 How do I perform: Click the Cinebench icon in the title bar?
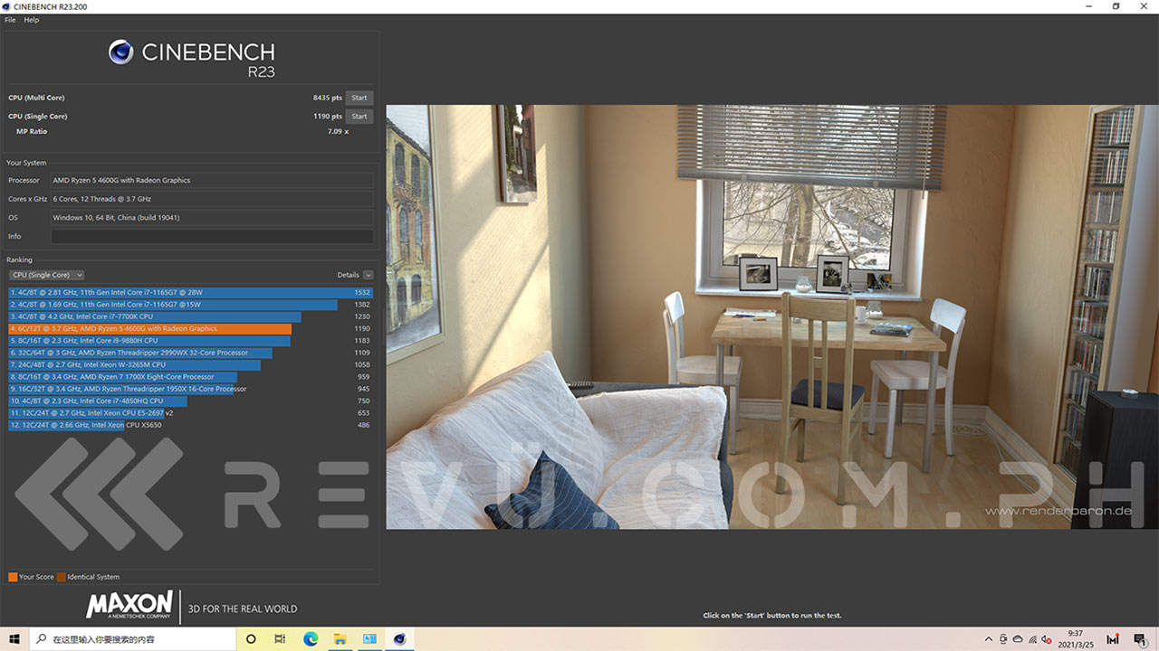[7, 6]
